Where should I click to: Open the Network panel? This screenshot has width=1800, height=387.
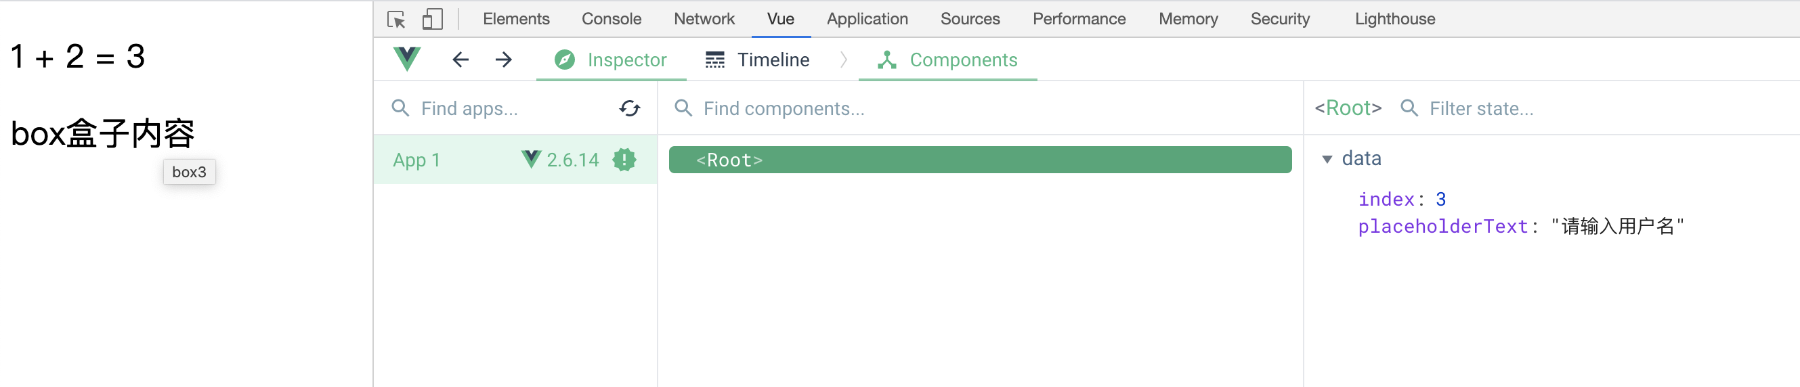coord(704,19)
